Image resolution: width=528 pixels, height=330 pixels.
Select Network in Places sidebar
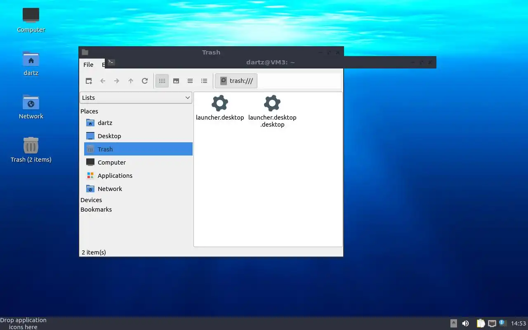tap(138, 189)
